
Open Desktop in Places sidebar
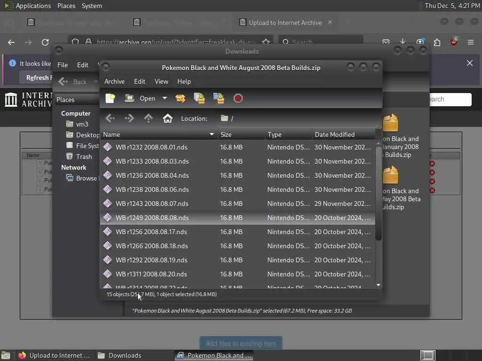point(83,135)
